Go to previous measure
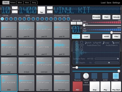The height and width of the screenshot is (92, 122). click(73, 23)
